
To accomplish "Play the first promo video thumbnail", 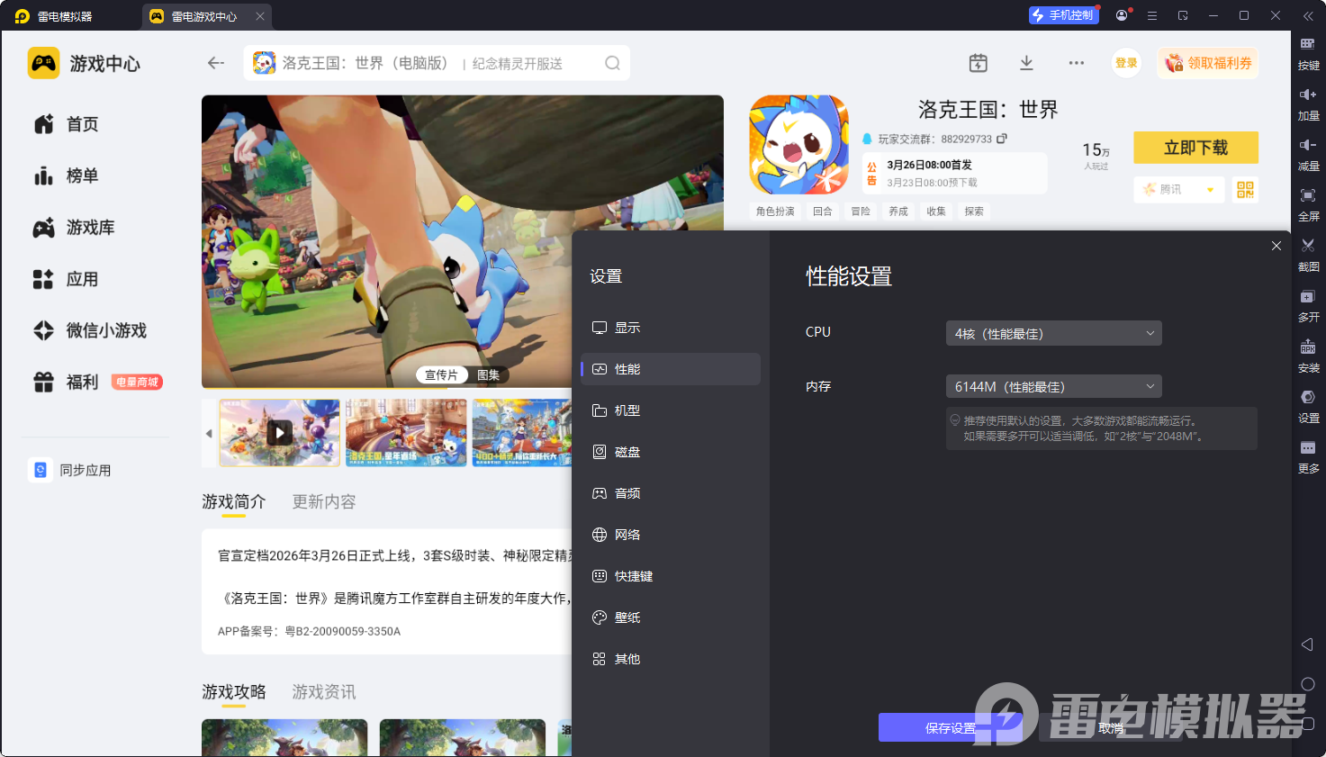I will pos(280,433).
